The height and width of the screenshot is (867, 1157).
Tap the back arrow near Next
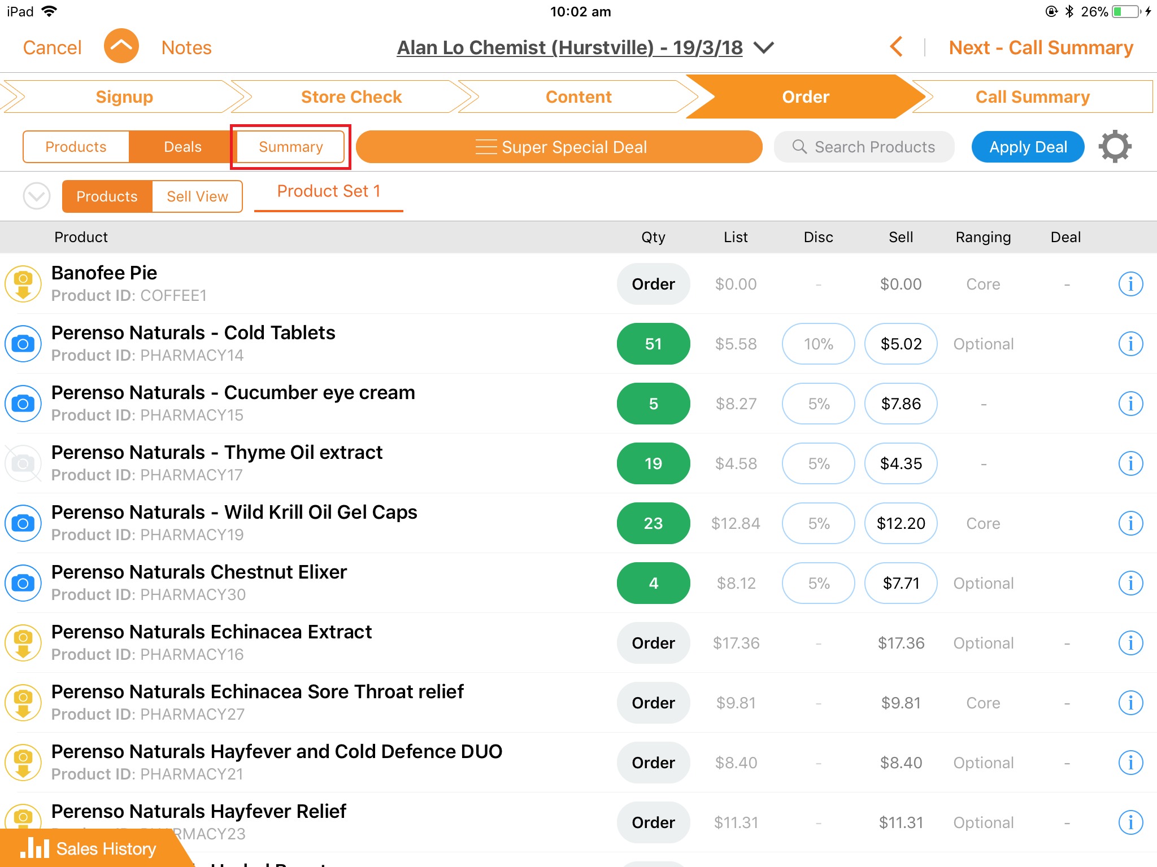pos(896,47)
